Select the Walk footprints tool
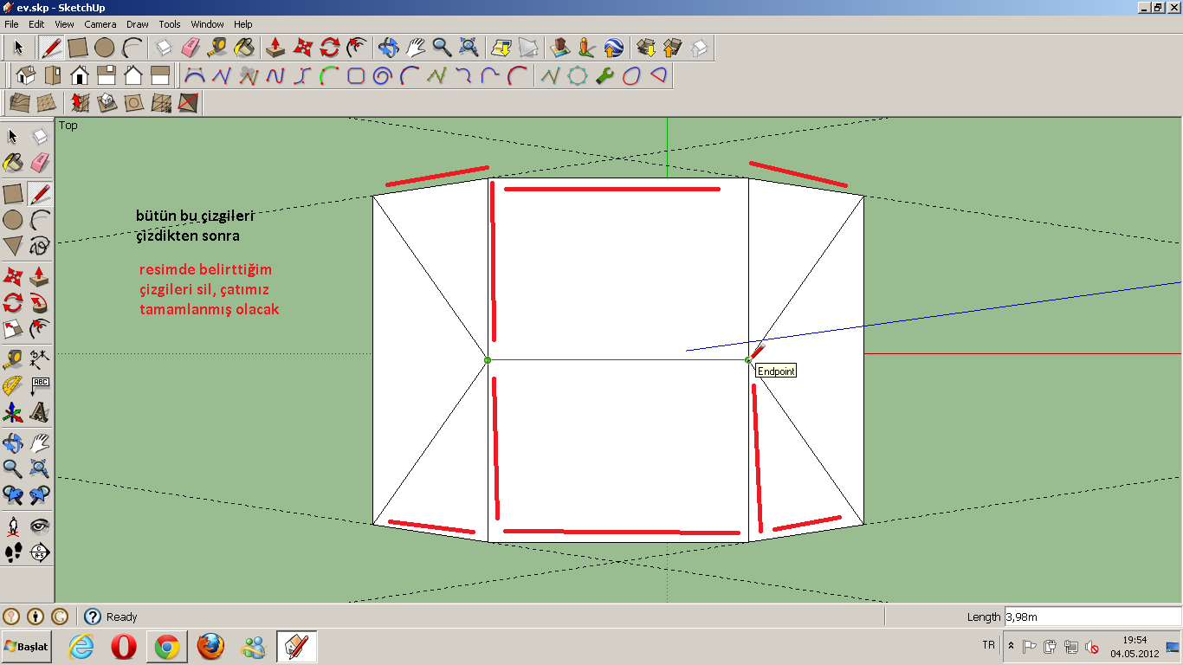 point(13,552)
